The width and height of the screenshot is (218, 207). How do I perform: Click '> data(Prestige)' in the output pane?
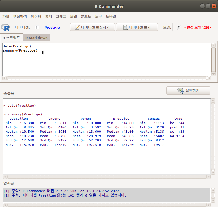point(20,106)
